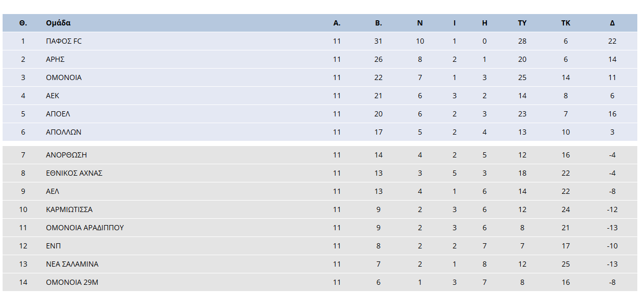Click the ΤΚ goals-against column header
This screenshot has height=303, width=642.
pos(566,23)
